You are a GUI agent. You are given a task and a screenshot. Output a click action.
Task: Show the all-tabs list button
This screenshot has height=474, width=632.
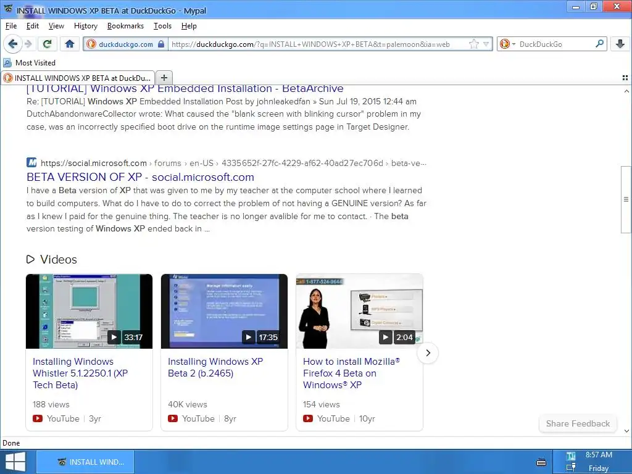(625, 78)
